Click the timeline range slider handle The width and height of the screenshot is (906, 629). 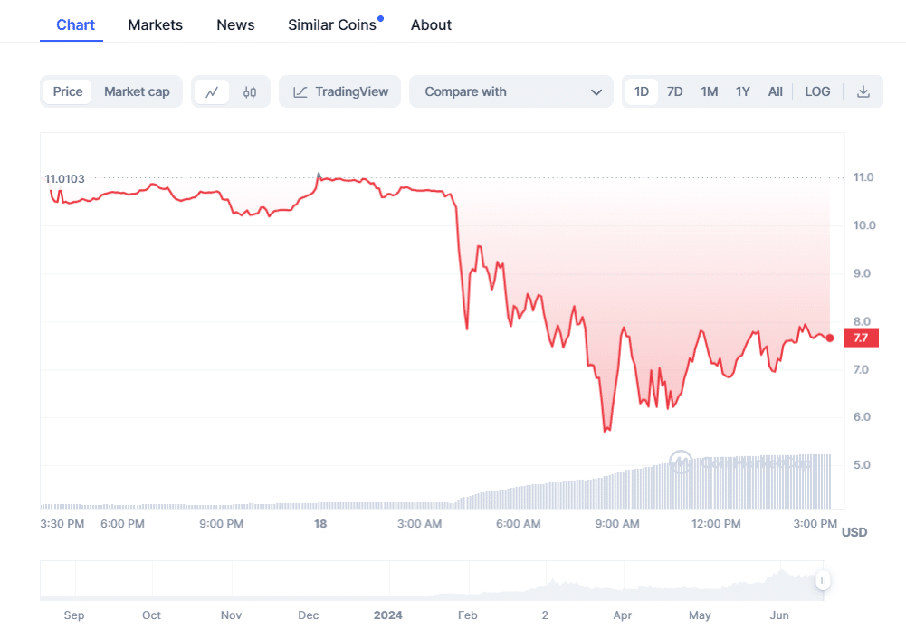tap(824, 580)
